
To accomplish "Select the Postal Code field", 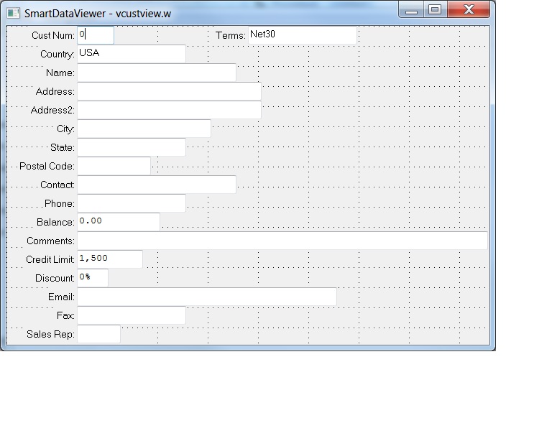I will (x=114, y=166).
